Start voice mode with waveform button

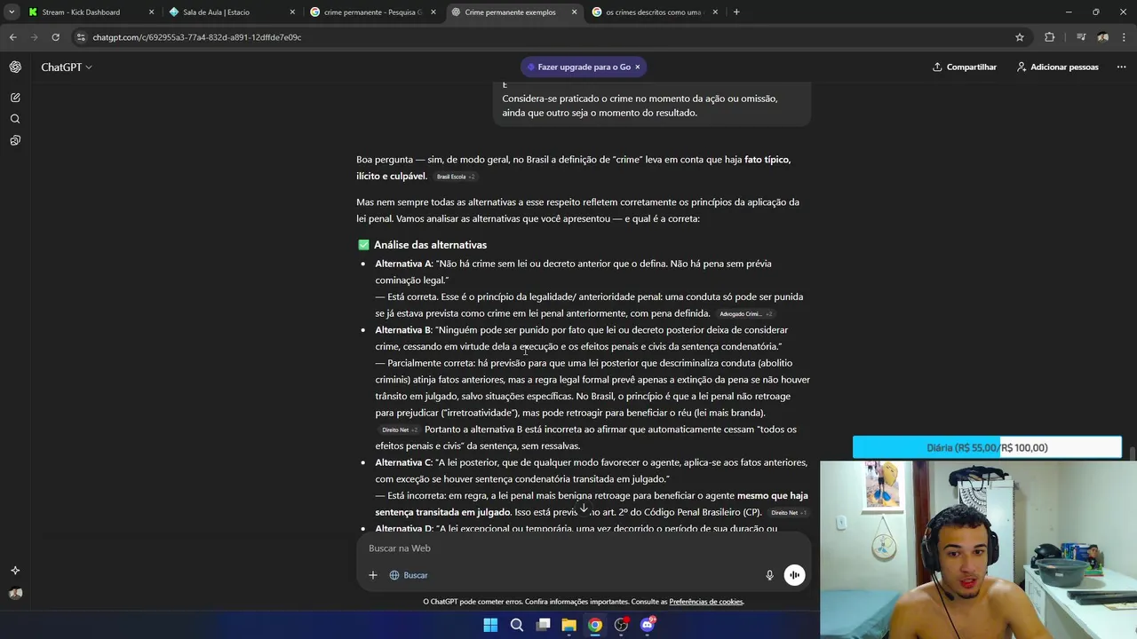[794, 575]
